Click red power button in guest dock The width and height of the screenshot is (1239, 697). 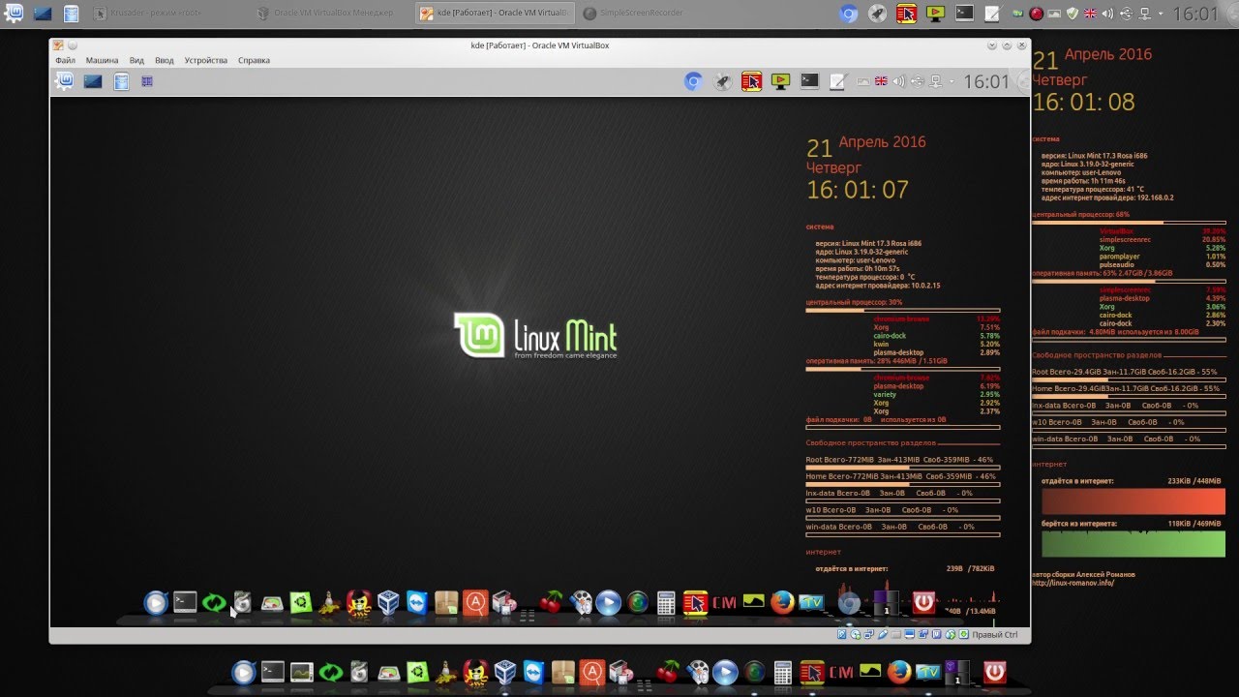pyautogui.click(x=924, y=602)
